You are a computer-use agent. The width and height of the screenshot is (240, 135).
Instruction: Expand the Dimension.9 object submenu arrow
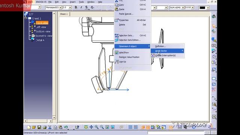coord(149,46)
